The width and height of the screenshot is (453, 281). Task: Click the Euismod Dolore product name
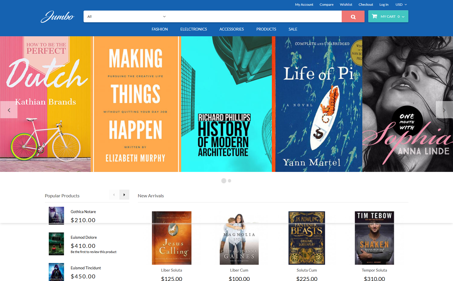(x=84, y=237)
